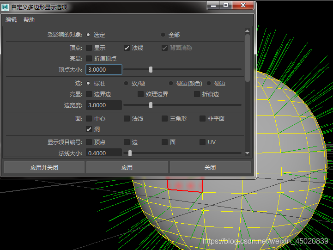Toggle the 背面消隐 checkbox
Viewport: 333px width, 250px height.
click(x=164, y=48)
